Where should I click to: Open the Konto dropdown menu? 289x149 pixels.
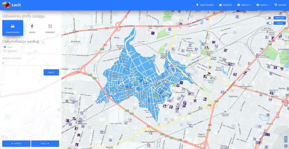point(262,5)
